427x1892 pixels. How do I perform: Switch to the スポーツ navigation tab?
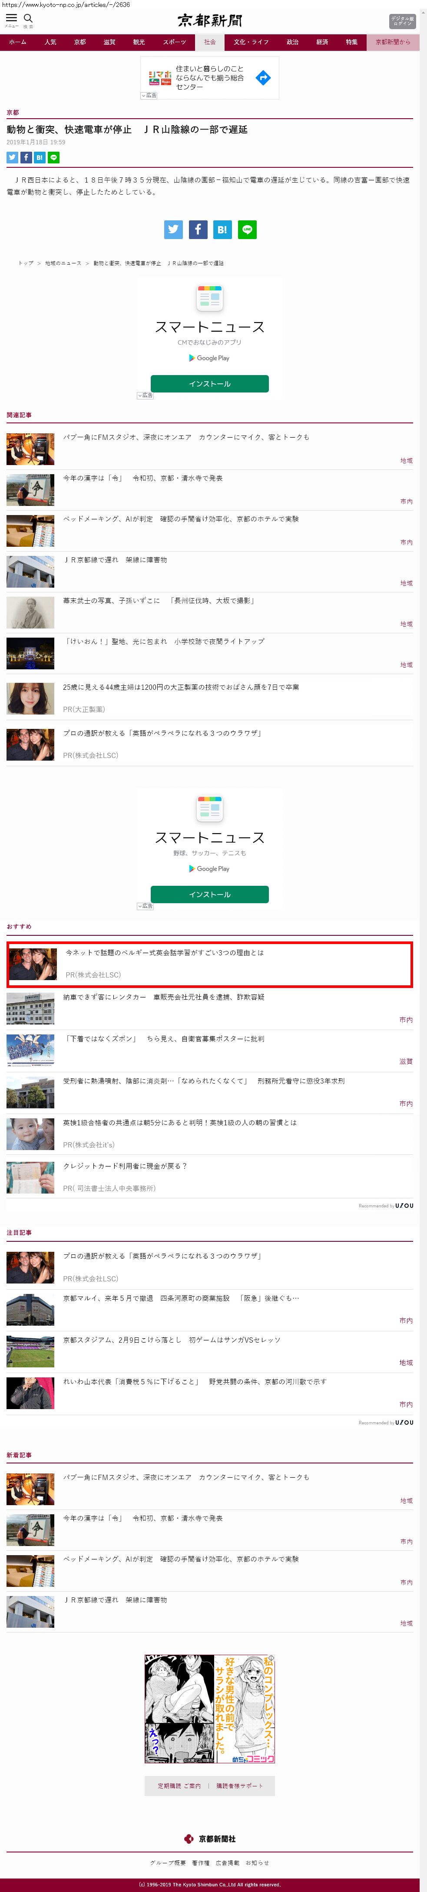175,42
